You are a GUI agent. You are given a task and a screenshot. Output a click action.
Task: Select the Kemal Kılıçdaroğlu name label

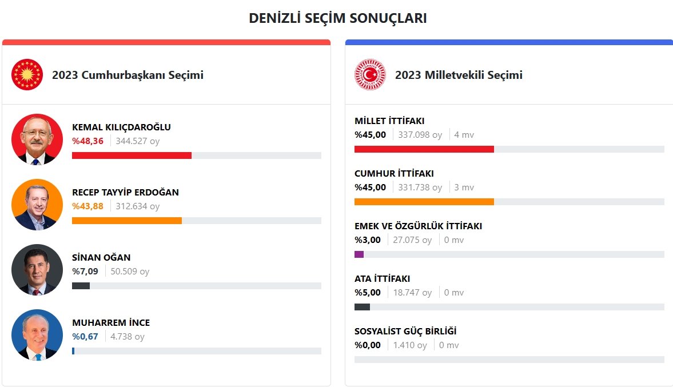[x=121, y=127]
